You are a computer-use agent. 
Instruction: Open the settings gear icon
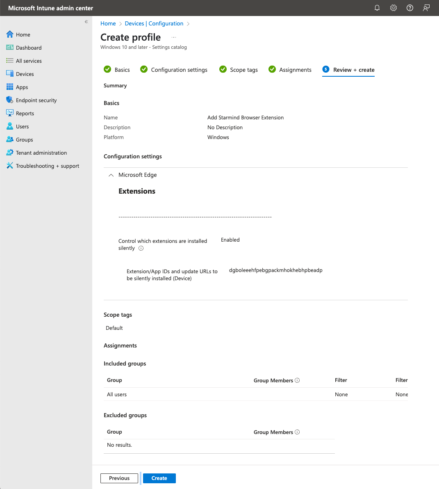click(394, 8)
